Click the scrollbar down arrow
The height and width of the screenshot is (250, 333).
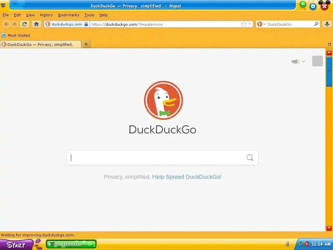(x=329, y=228)
